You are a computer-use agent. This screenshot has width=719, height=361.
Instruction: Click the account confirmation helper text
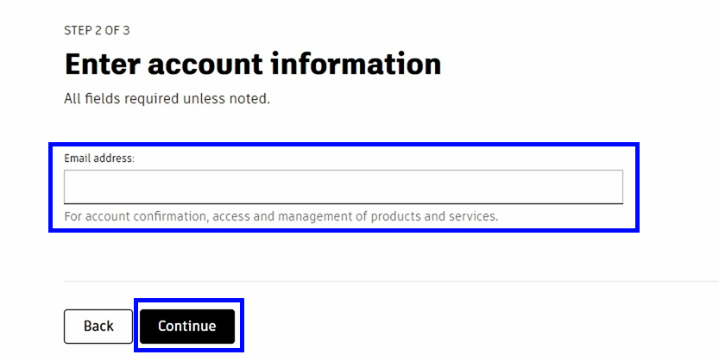281,216
